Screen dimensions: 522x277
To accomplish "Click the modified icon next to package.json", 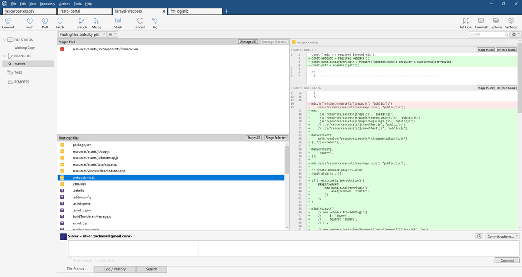I will click(x=62, y=145).
